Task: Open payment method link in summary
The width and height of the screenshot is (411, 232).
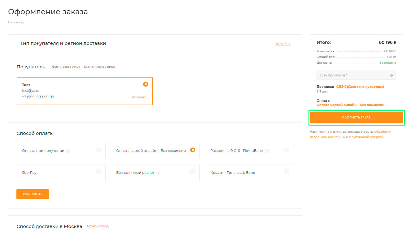Action: tap(350, 105)
